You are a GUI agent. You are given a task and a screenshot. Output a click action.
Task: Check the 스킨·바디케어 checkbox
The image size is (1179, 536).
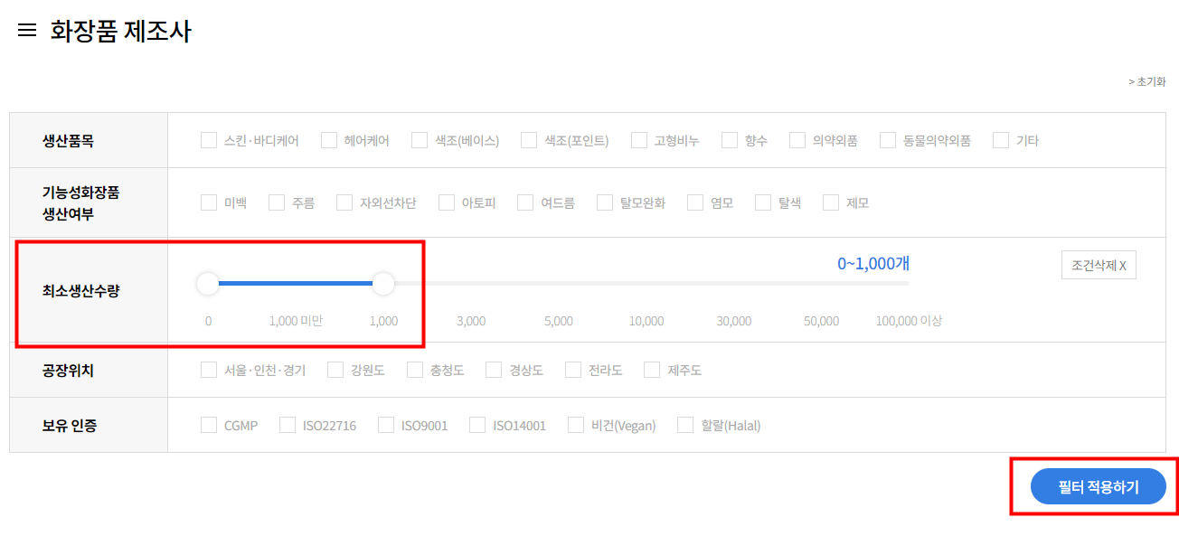tap(209, 140)
